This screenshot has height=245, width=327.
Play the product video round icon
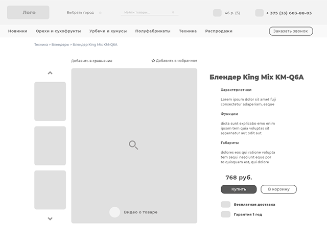(115, 212)
